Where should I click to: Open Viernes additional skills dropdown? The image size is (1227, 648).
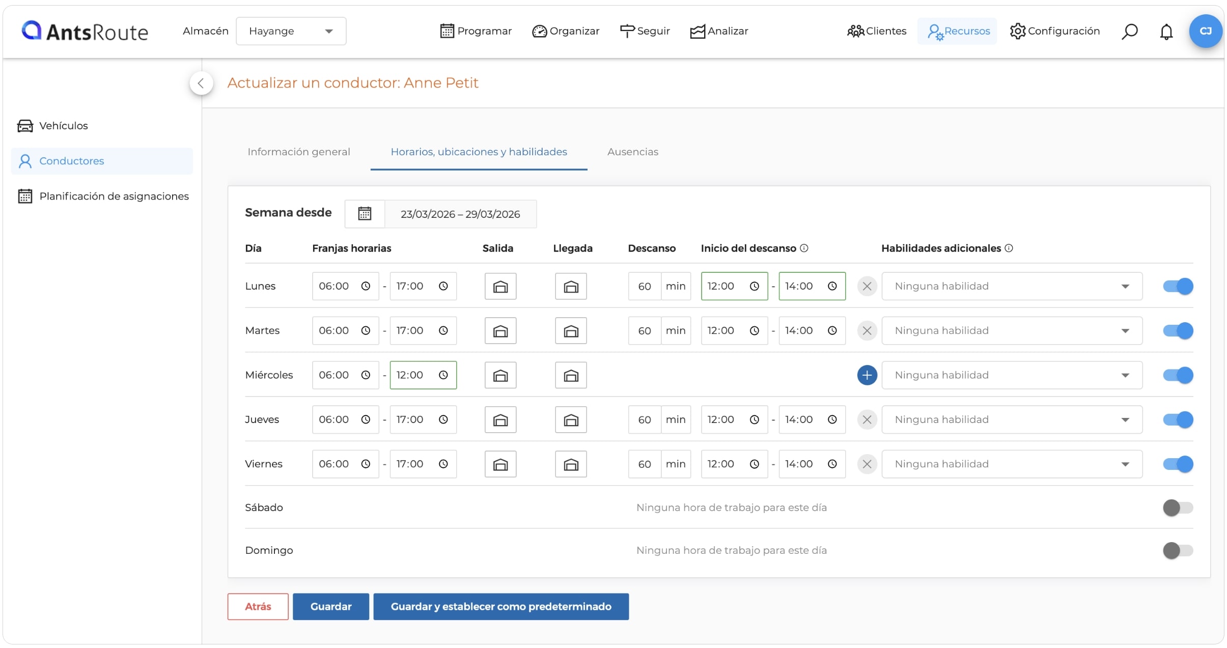(1012, 464)
